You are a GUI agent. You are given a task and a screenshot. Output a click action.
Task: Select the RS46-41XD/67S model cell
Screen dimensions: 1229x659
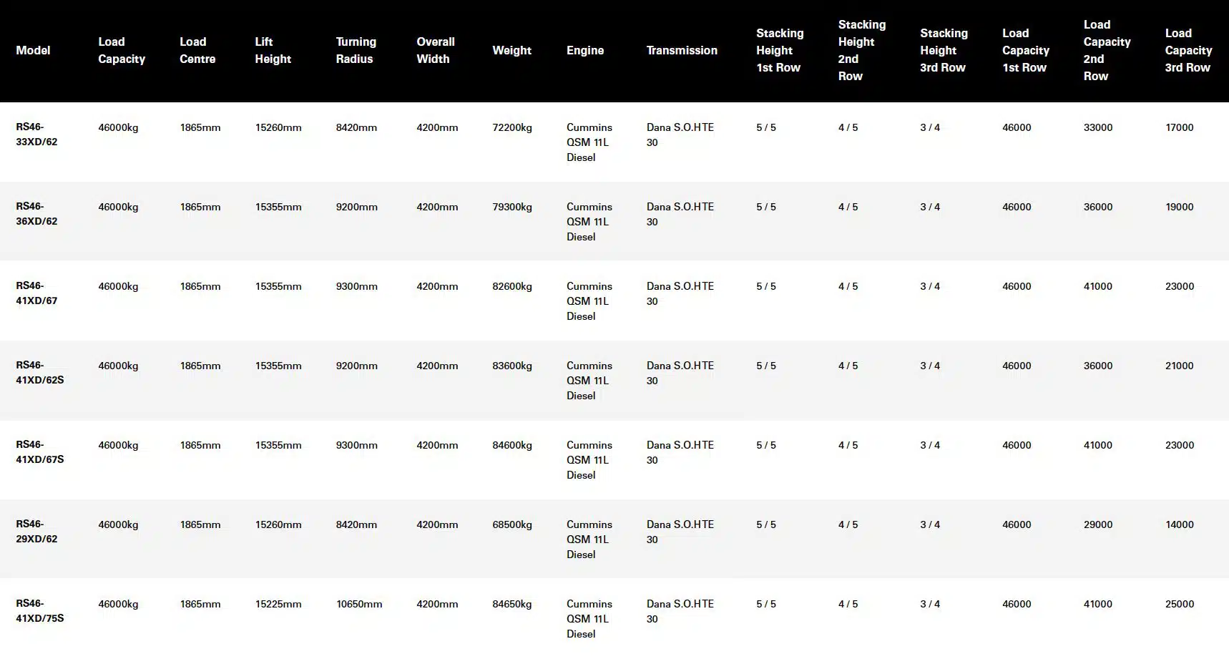coord(40,452)
